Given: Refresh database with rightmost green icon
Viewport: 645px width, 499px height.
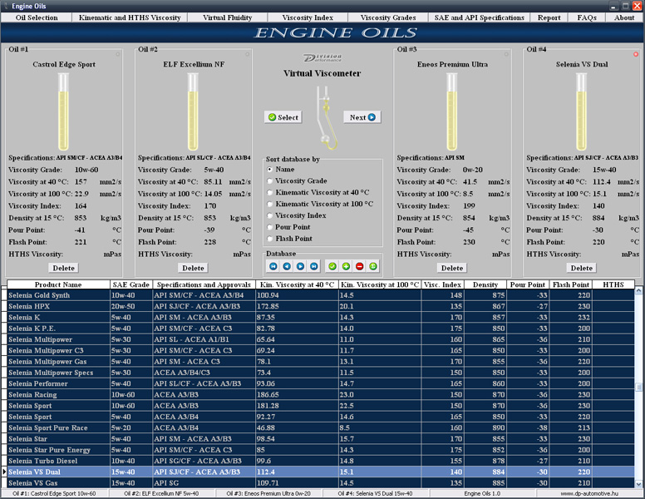Looking at the screenshot, I should (x=373, y=266).
